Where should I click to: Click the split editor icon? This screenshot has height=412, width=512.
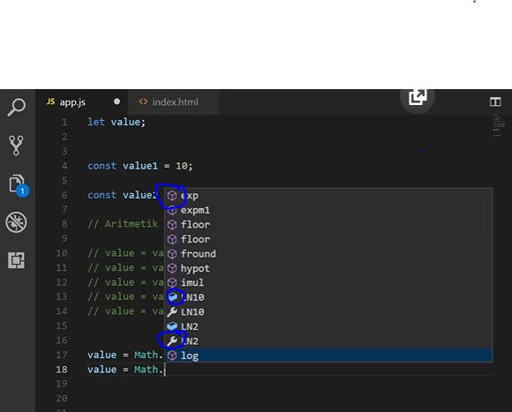pos(495,101)
